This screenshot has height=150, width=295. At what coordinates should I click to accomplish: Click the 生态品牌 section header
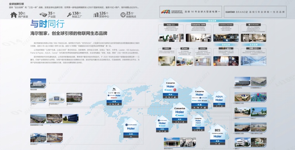tap(253, 45)
